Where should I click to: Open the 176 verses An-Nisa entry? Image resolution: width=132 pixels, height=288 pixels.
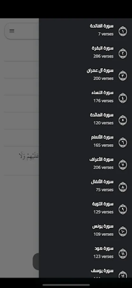(86, 97)
